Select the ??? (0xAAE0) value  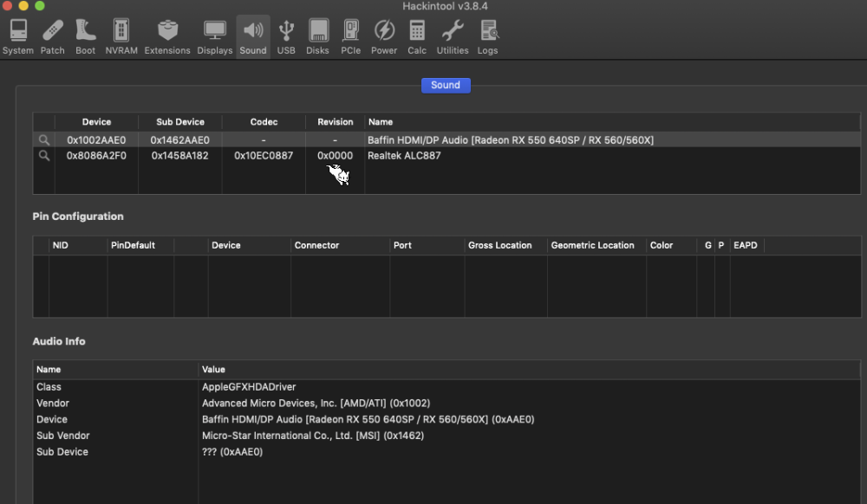click(232, 451)
